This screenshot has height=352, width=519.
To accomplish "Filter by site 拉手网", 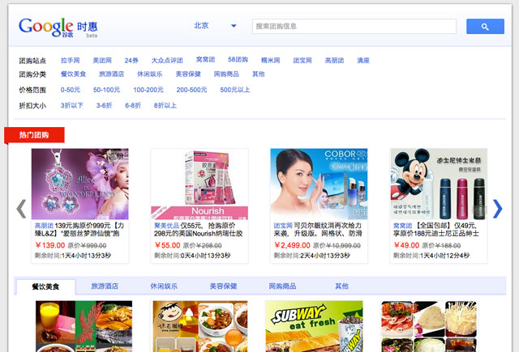I will point(71,60).
